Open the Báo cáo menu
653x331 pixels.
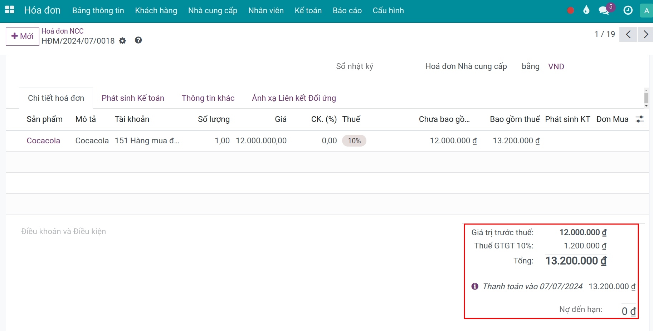[x=347, y=11]
